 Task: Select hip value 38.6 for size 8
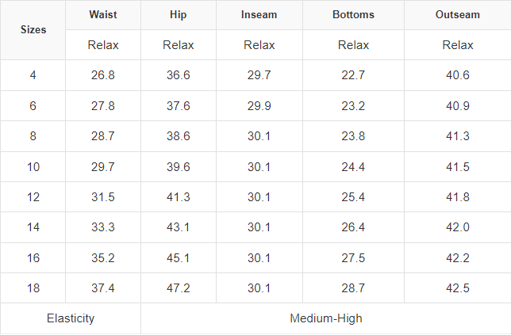tap(179, 136)
